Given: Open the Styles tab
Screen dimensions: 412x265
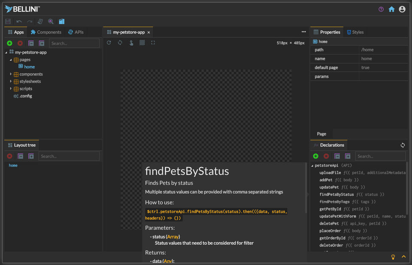Looking at the screenshot, I should (x=355, y=32).
